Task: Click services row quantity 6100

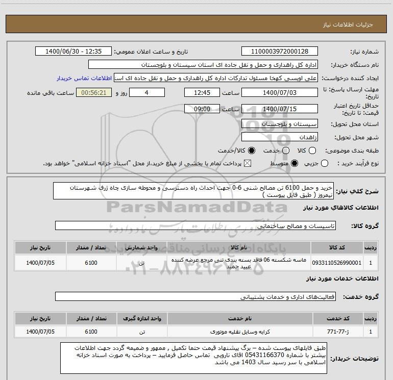Action: point(91,332)
